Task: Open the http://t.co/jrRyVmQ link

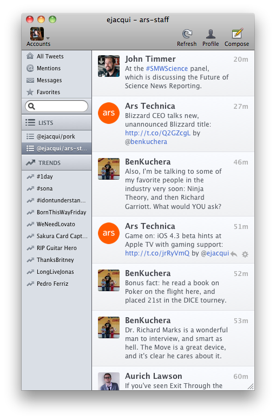Action: 157,253
